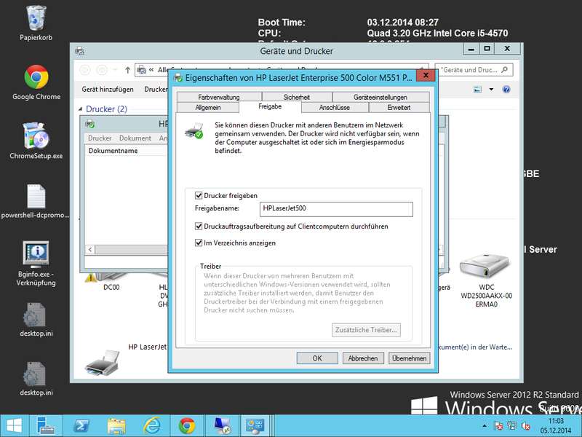Open Dokument menu in print queue window

pos(135,138)
